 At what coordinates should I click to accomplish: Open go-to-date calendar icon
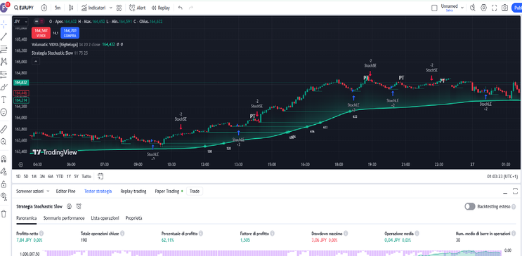click(100, 177)
